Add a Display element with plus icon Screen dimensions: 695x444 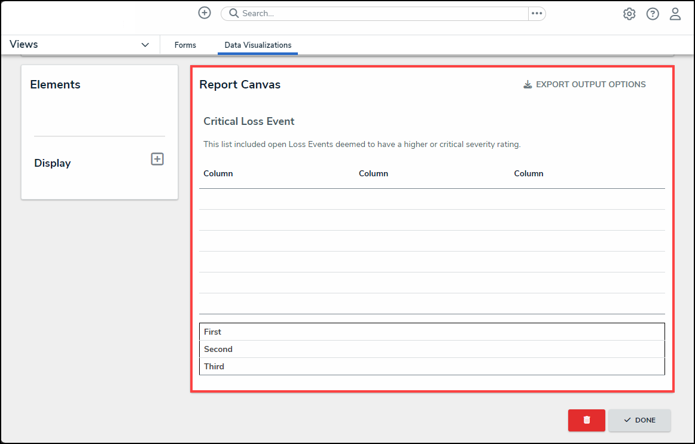pyautogui.click(x=157, y=159)
